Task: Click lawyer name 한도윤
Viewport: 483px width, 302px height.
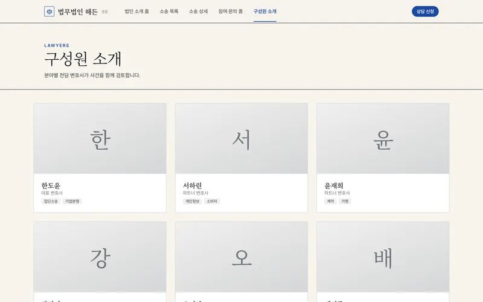Action: [x=51, y=185]
